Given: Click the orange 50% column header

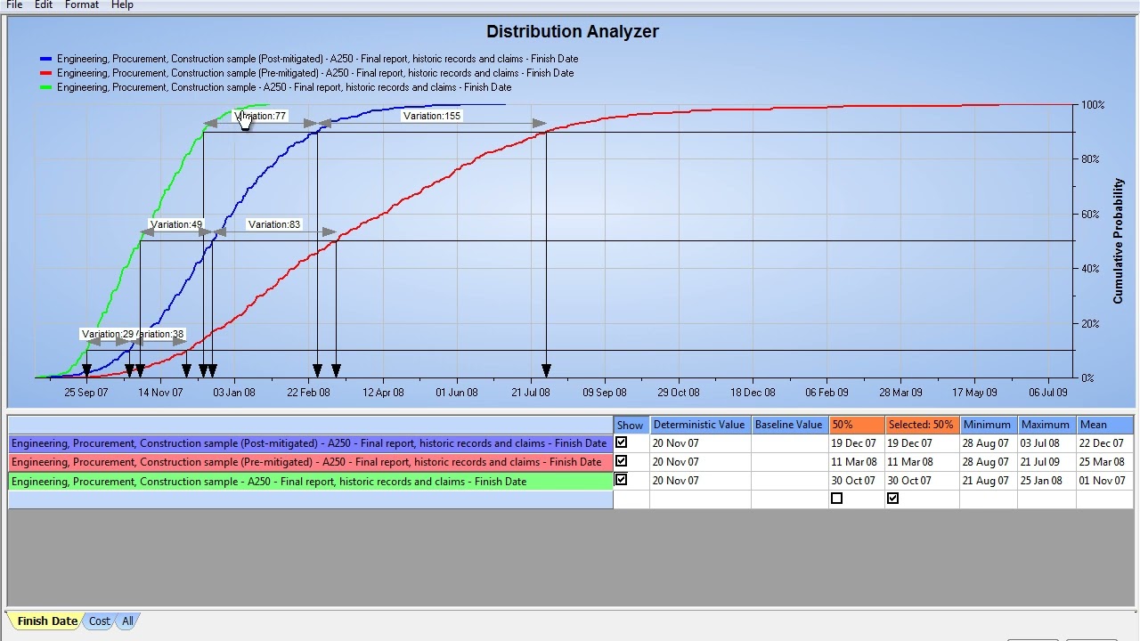Looking at the screenshot, I should [x=857, y=425].
